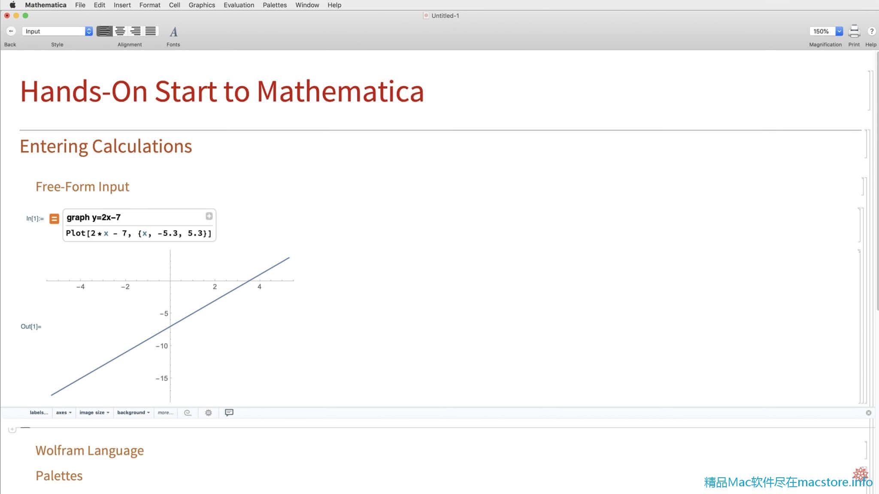The height and width of the screenshot is (494, 879).
Task: Click the orange free-form input icon
Action: [x=54, y=219]
